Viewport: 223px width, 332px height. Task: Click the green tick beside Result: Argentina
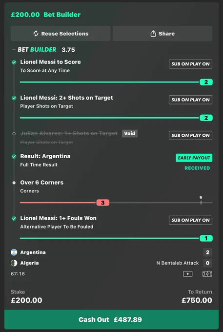14,156
